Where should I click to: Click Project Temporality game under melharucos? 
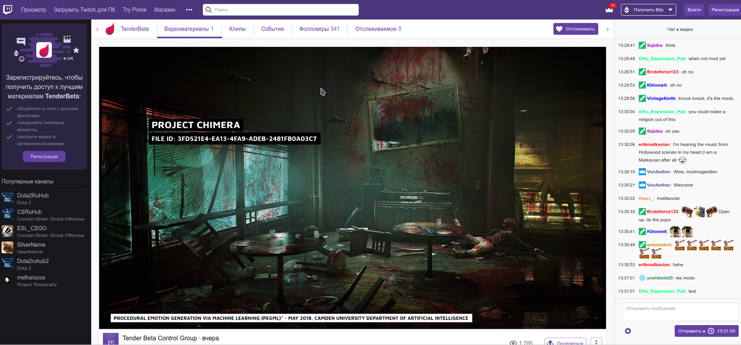(x=37, y=285)
